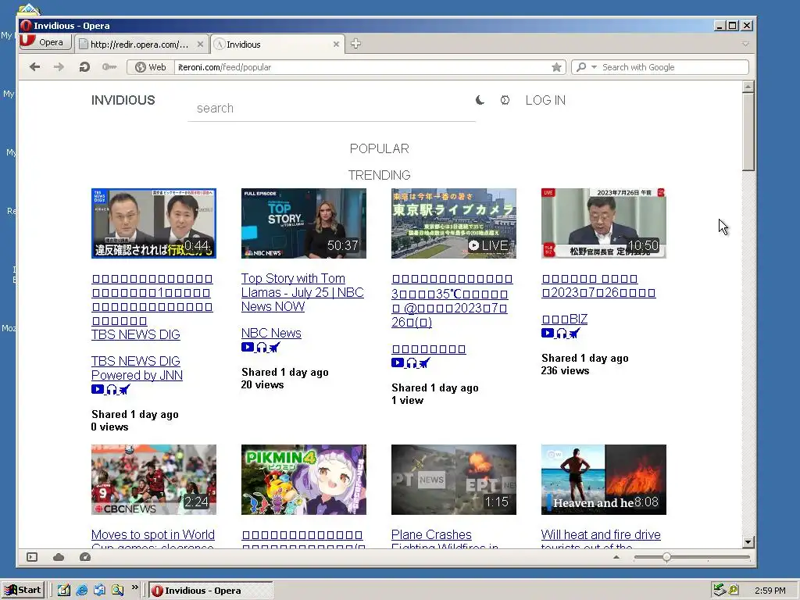Open the Pikmin 4 video thumbnail
800x600 pixels.
(304, 480)
